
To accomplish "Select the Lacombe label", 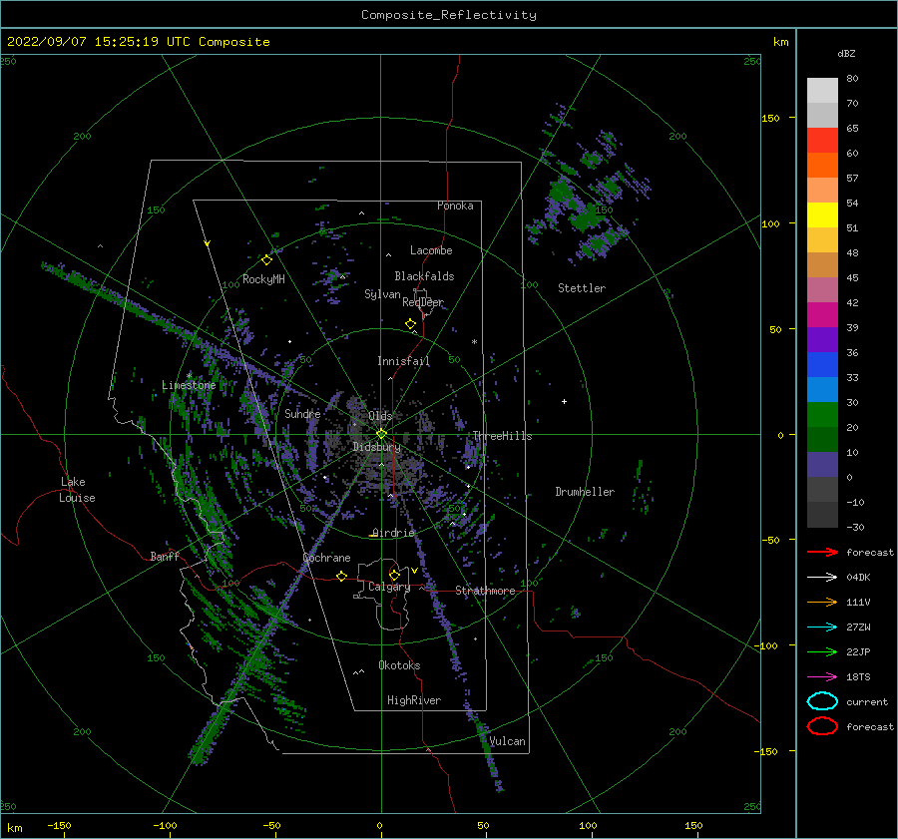I will [431, 250].
